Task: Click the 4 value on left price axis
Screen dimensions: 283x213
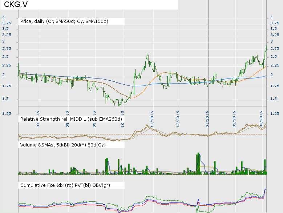Action: coord(3,17)
